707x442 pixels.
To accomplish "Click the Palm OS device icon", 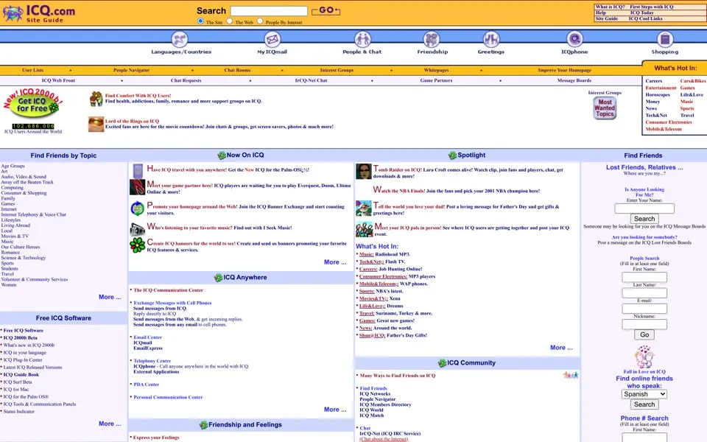I will [138, 171].
